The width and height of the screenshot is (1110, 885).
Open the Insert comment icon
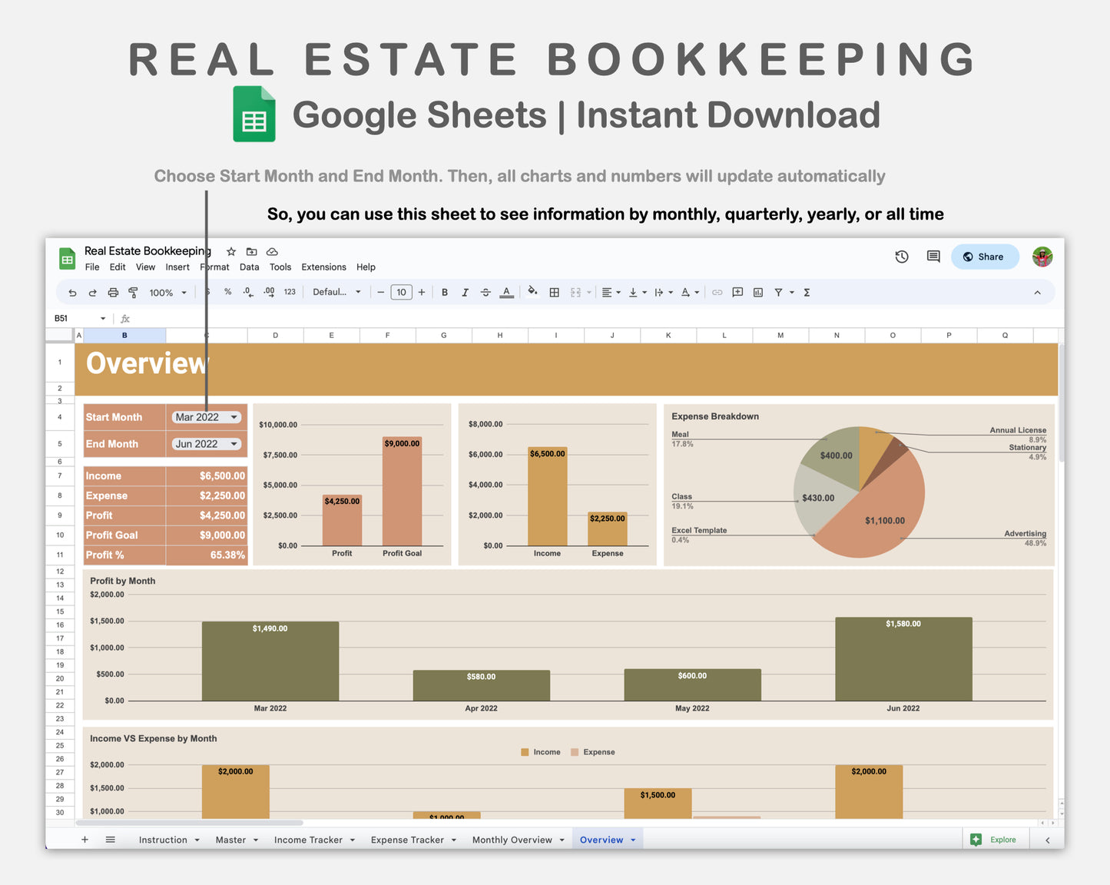[737, 292]
